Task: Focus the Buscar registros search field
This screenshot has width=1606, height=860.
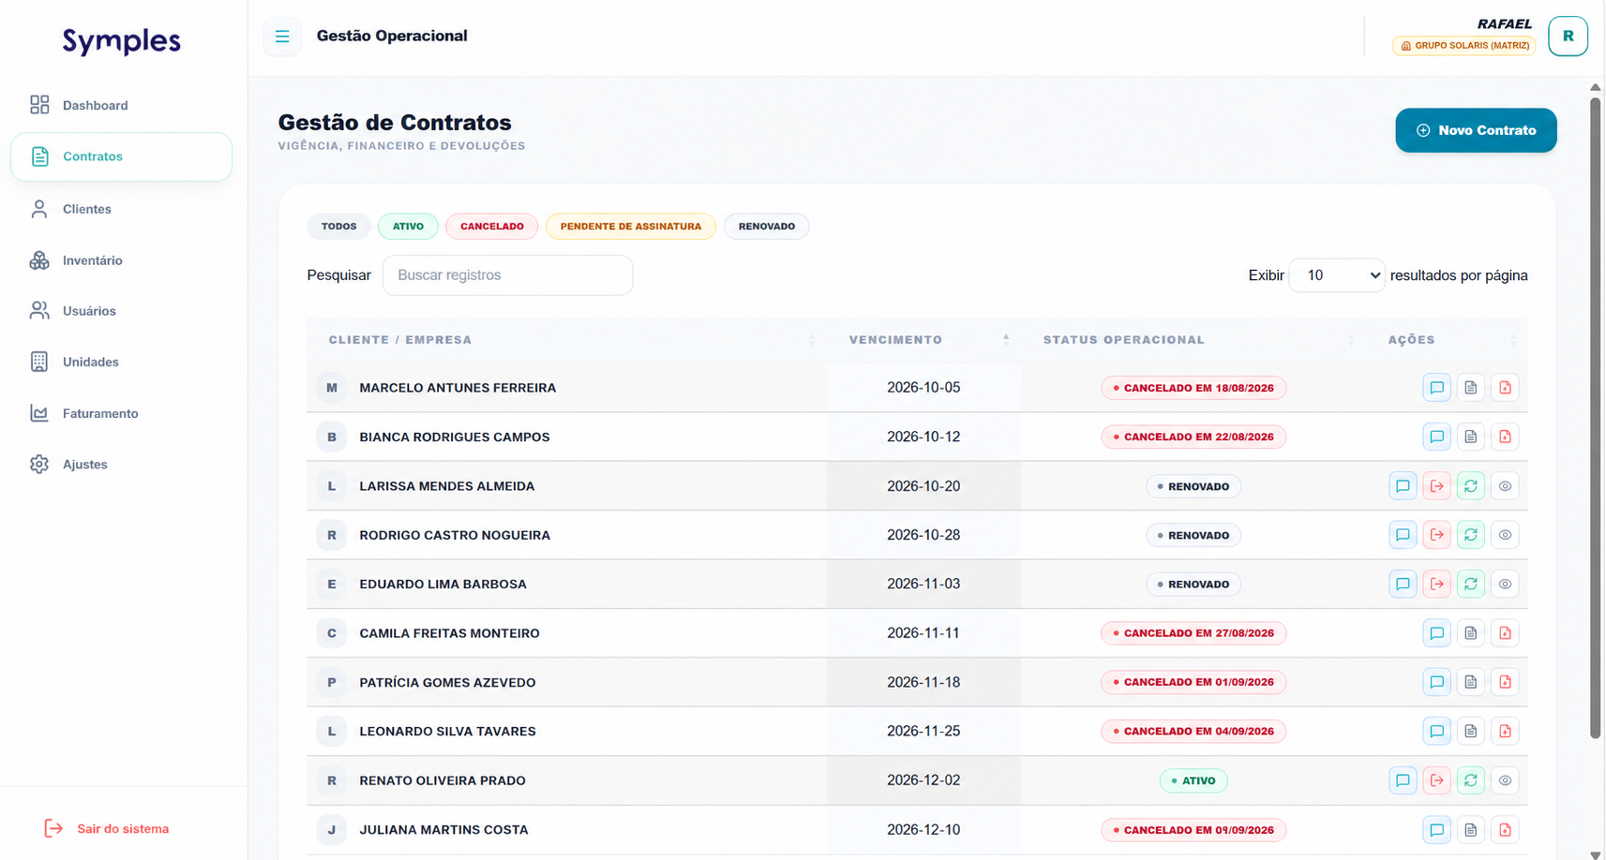Action: 507,275
